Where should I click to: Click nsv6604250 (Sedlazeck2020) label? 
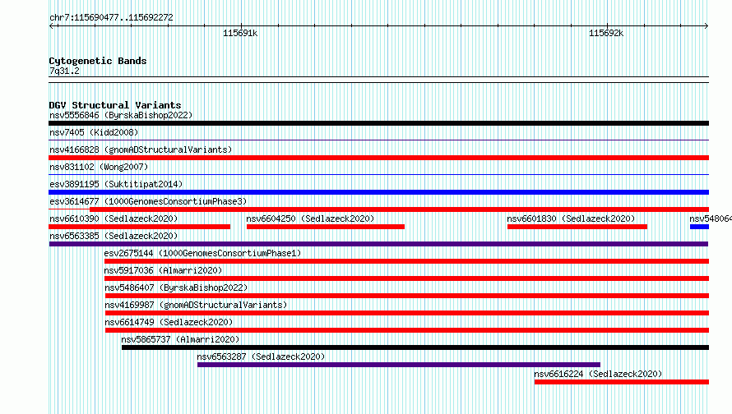click(310, 218)
